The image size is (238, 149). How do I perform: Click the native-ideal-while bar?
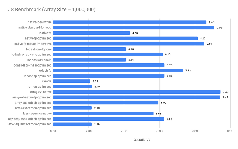click(130, 22)
